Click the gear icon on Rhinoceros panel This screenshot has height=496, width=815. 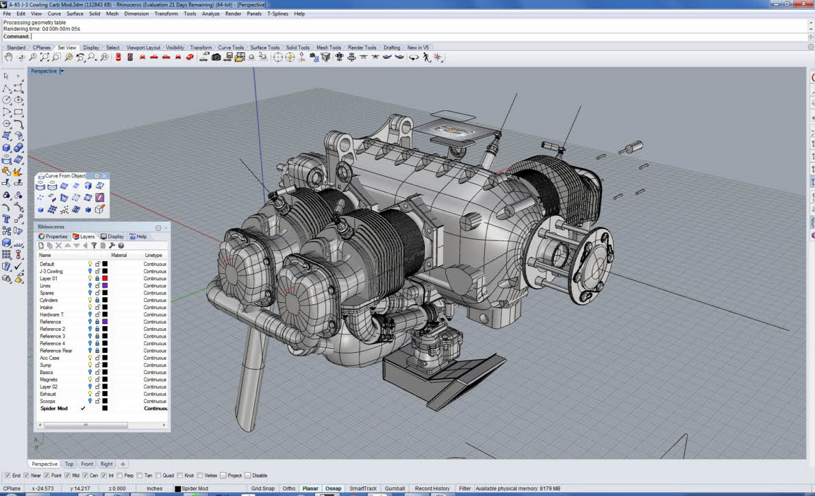point(158,227)
